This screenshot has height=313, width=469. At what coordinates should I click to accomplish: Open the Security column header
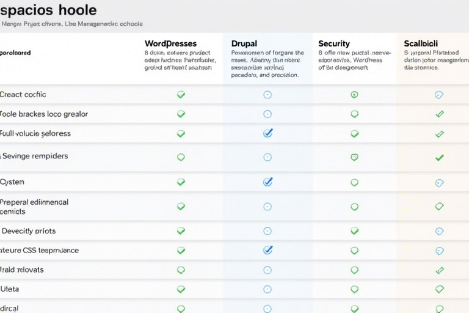334,44
